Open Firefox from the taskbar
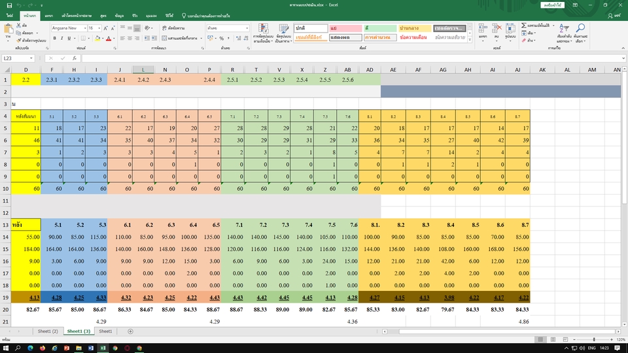 42,348
